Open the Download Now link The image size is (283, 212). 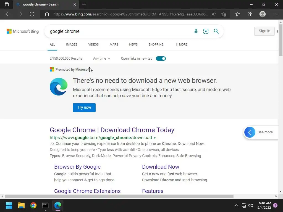(x=161, y=167)
